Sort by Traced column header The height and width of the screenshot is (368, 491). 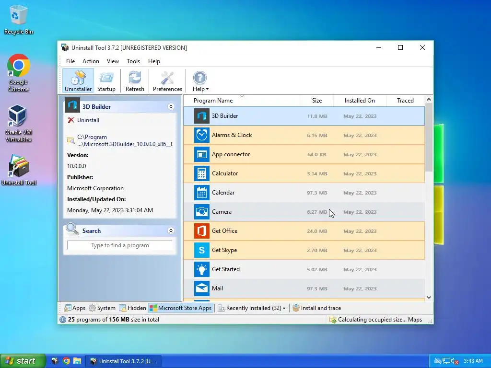point(405,101)
